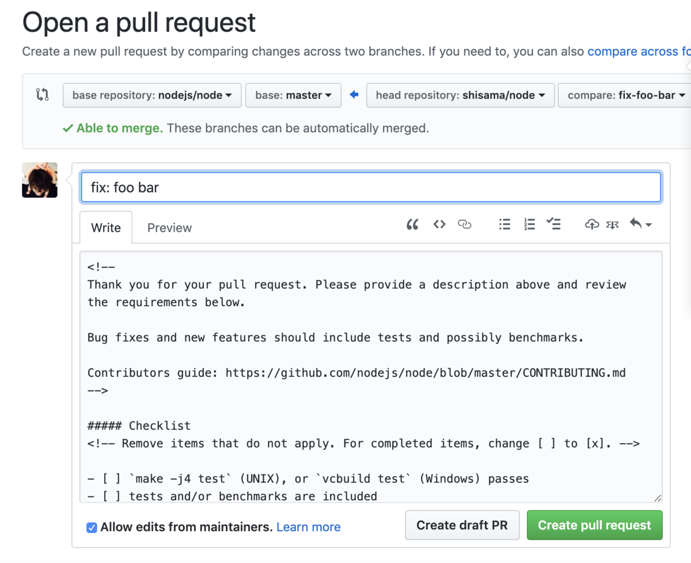Insert a numbered list
Viewport: 691px width, 563px height.
coord(529,225)
